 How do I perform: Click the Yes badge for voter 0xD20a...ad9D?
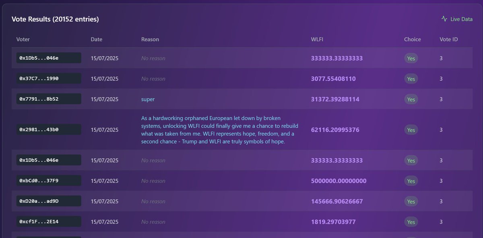click(411, 201)
